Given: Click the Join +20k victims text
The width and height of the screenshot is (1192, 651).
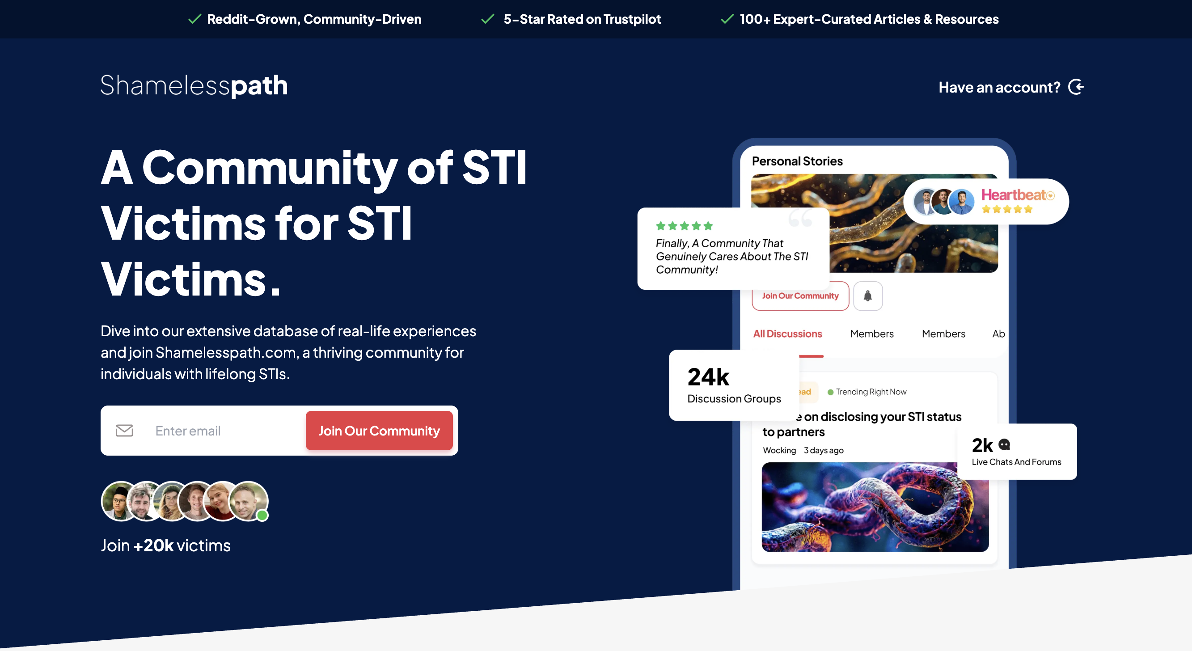Looking at the screenshot, I should tap(166, 545).
